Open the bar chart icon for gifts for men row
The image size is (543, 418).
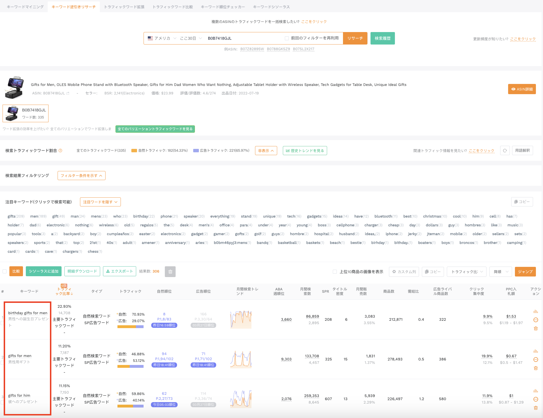click(x=536, y=351)
